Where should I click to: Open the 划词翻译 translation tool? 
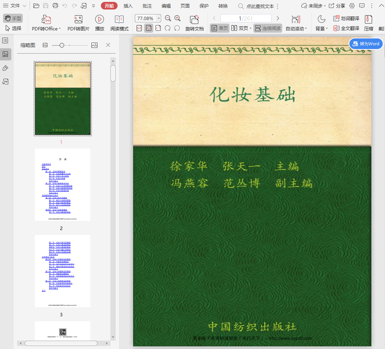346,19
